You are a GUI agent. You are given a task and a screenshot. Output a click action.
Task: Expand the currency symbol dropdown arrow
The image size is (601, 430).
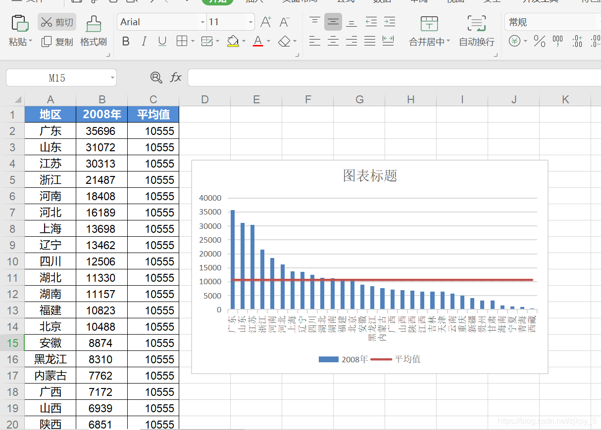[525, 42]
